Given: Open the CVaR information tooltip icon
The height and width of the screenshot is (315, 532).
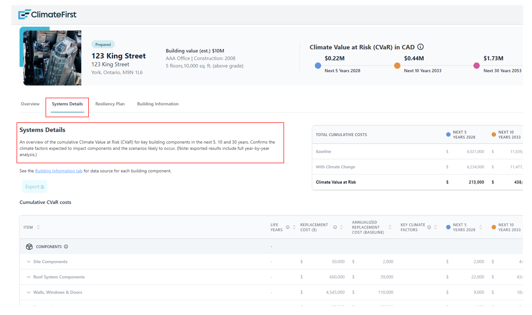Looking at the screenshot, I should [x=421, y=47].
